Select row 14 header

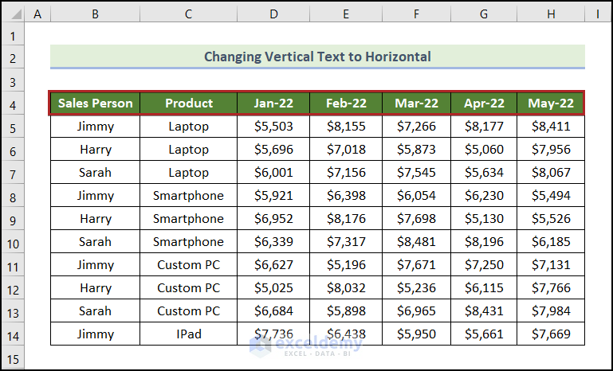click(13, 334)
